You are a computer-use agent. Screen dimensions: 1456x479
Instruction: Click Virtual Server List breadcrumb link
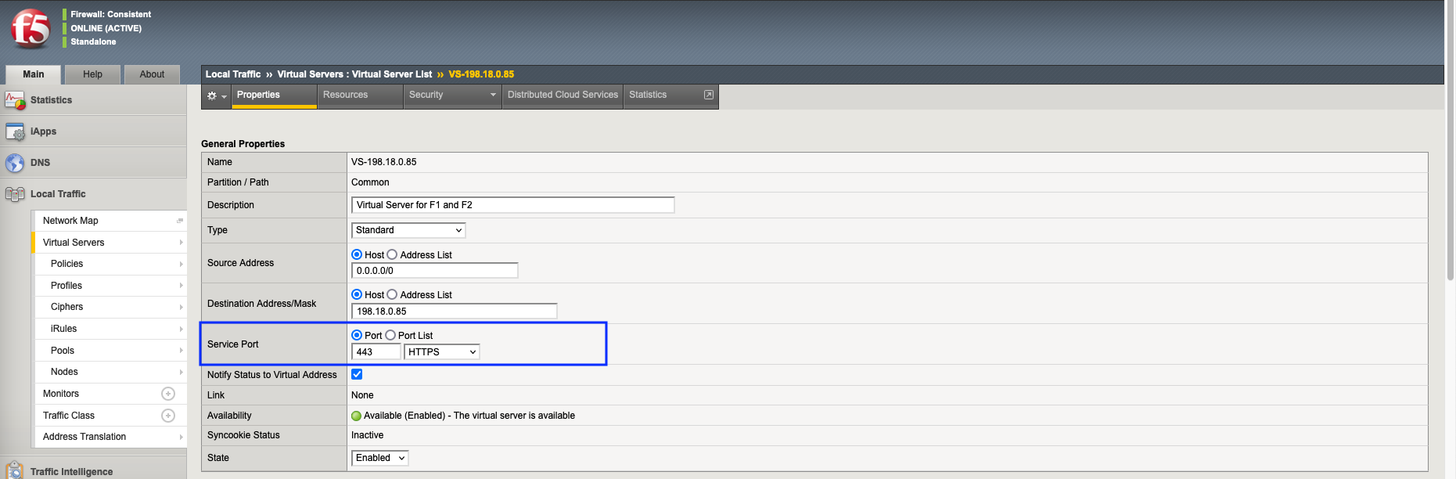[x=391, y=74]
